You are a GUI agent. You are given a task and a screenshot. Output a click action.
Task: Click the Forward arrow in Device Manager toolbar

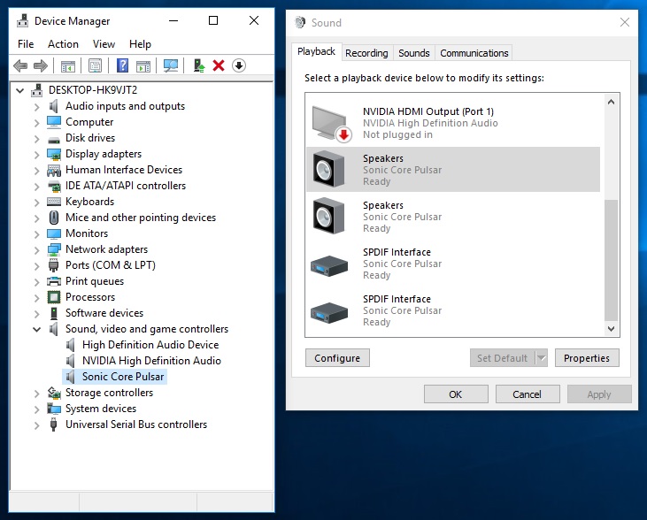(x=41, y=65)
